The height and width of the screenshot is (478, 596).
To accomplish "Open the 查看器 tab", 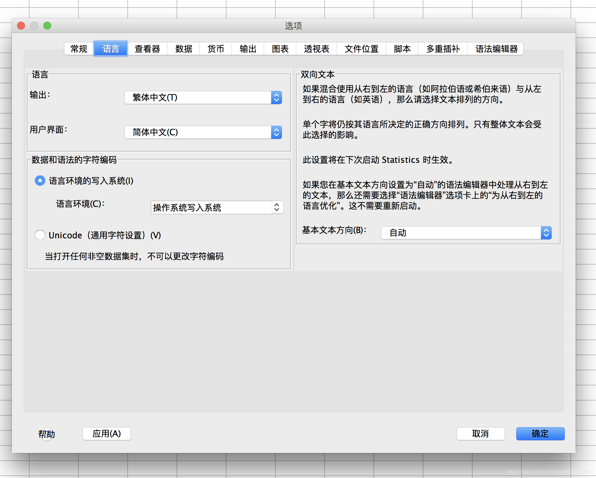I will pyautogui.click(x=147, y=49).
